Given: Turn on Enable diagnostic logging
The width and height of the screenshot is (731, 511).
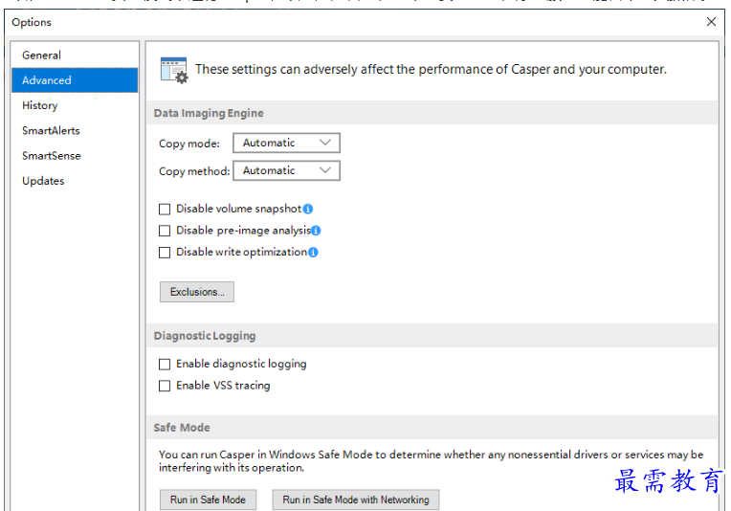Looking at the screenshot, I should point(165,365).
